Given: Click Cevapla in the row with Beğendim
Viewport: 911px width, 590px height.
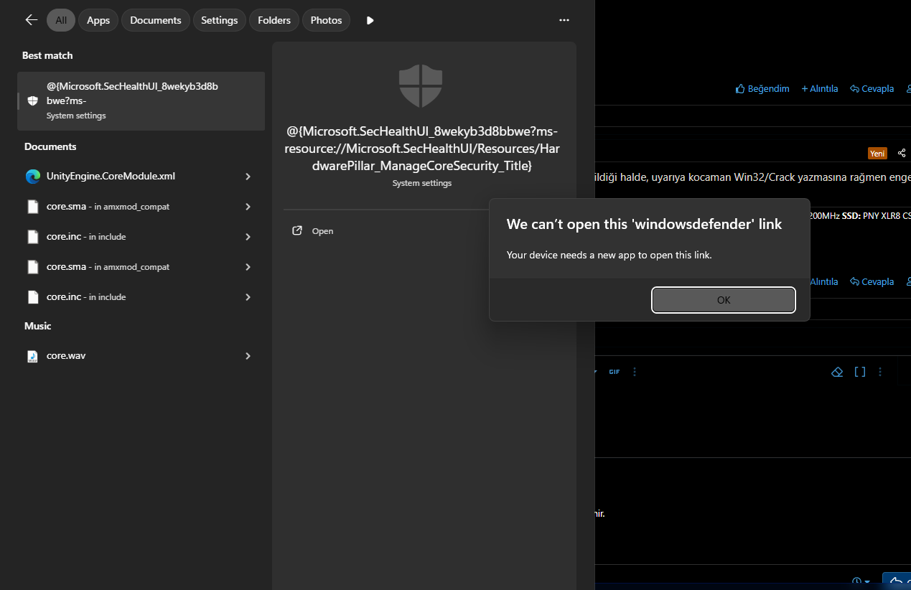Looking at the screenshot, I should coord(872,88).
